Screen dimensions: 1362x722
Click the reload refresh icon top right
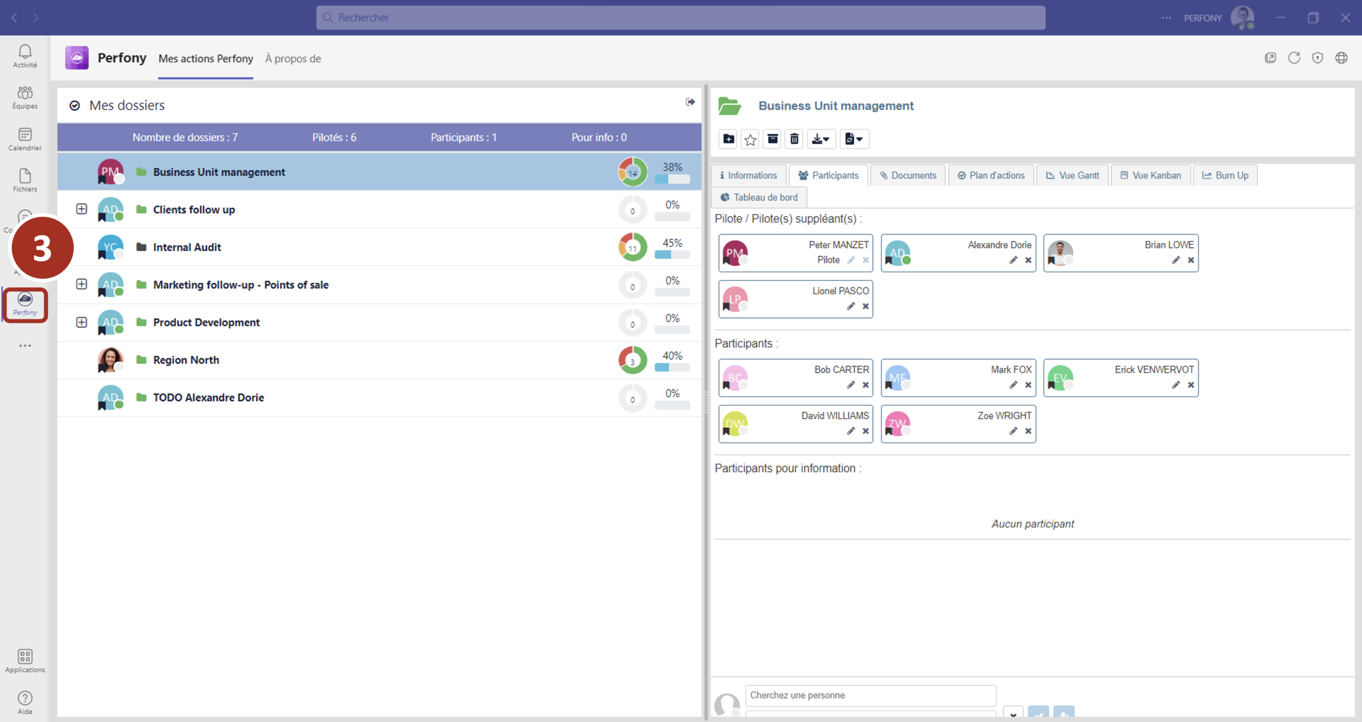[1293, 58]
